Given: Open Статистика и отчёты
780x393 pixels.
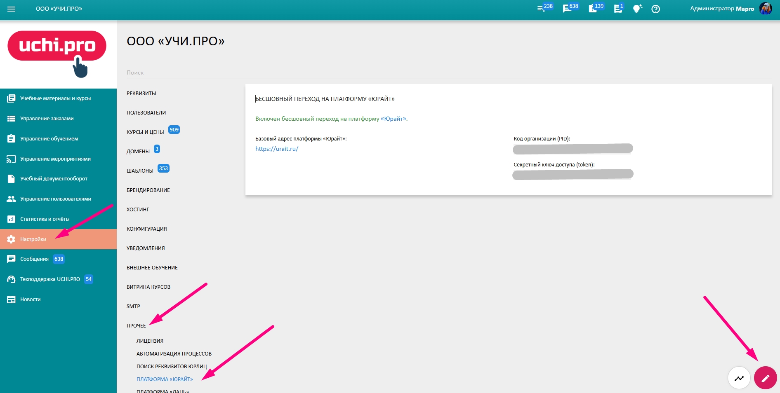Looking at the screenshot, I should click(x=58, y=219).
